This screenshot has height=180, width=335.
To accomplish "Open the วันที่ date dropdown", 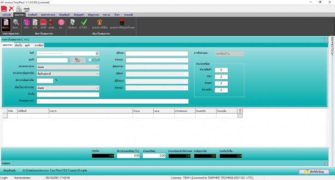I will click(97, 53).
